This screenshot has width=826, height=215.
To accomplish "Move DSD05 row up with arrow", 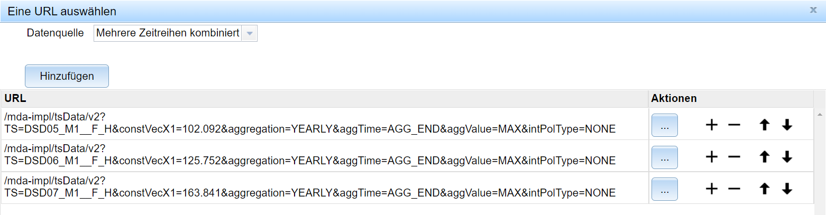I will pyautogui.click(x=765, y=125).
